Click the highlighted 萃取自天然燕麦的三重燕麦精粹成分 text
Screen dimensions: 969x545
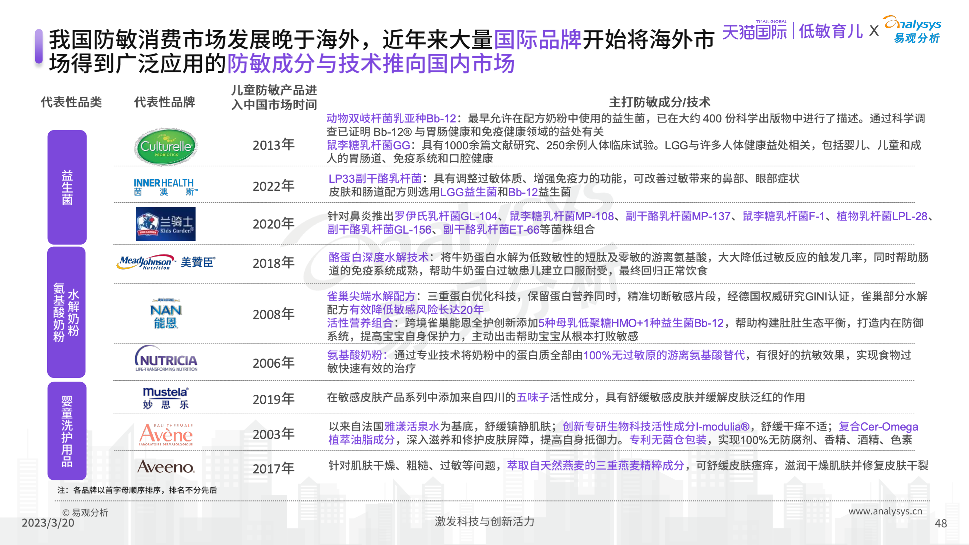595,466
